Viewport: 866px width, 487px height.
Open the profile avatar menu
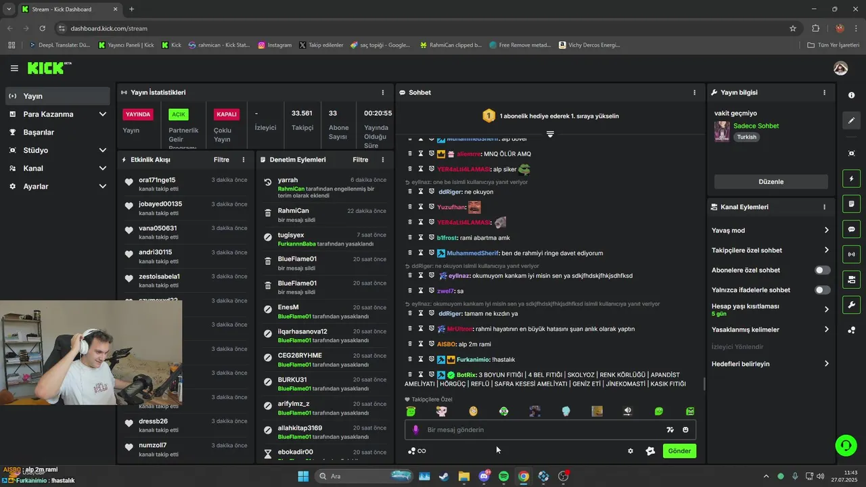840,68
